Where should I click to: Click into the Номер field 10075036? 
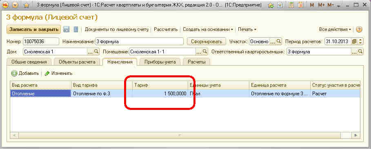(41, 42)
